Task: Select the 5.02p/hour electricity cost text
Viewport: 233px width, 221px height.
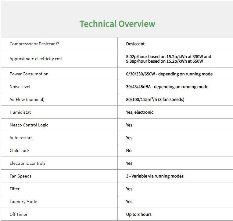Action: pyautogui.click(x=168, y=57)
